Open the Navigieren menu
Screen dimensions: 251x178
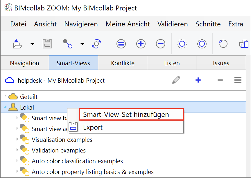pyautogui.click(x=81, y=24)
